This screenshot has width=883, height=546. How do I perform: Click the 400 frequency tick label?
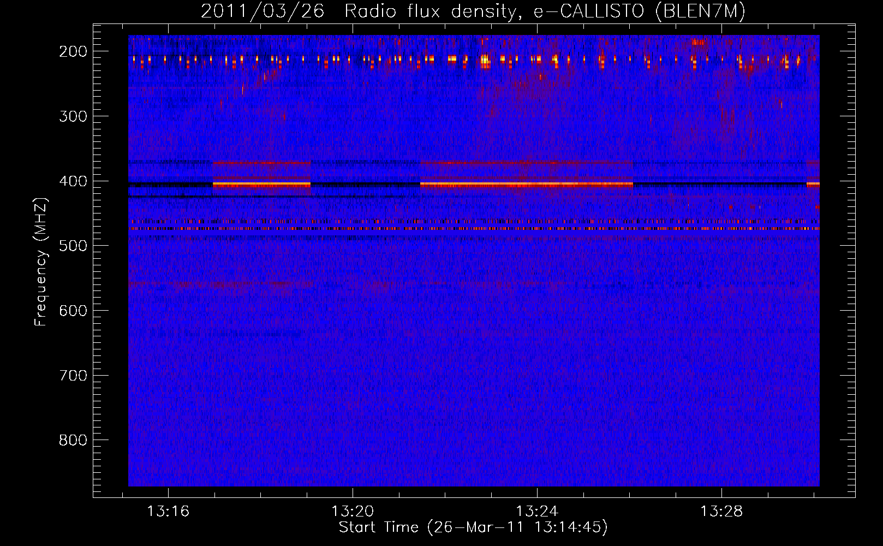pos(73,181)
